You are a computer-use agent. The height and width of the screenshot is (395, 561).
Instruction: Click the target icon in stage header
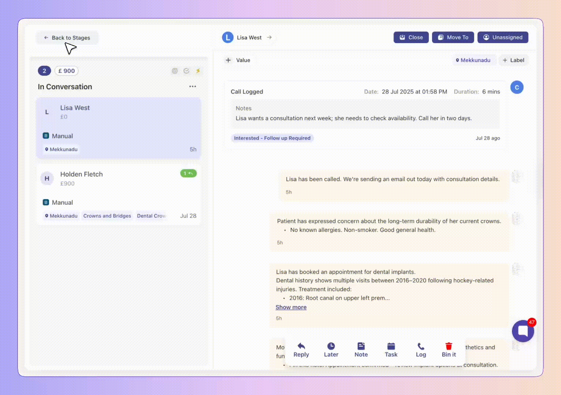175,71
